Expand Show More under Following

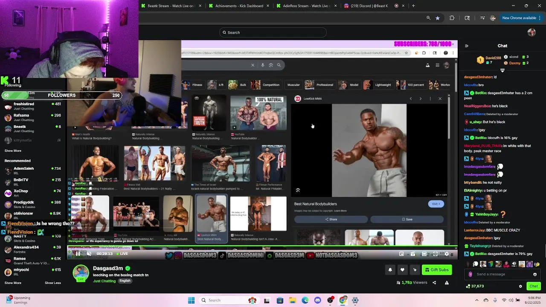coord(13,151)
